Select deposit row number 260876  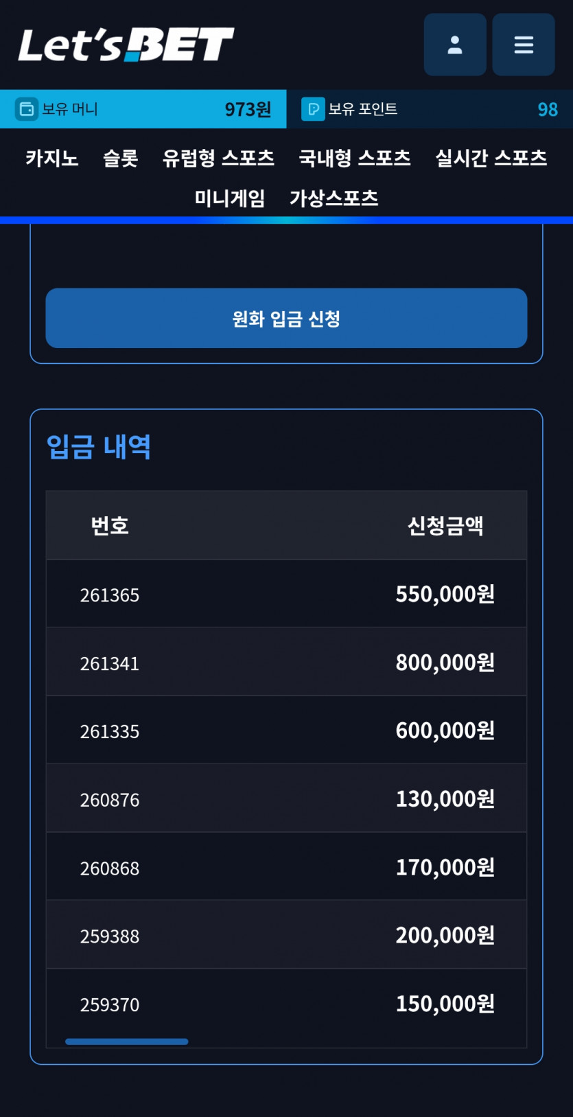pyautogui.click(x=286, y=799)
